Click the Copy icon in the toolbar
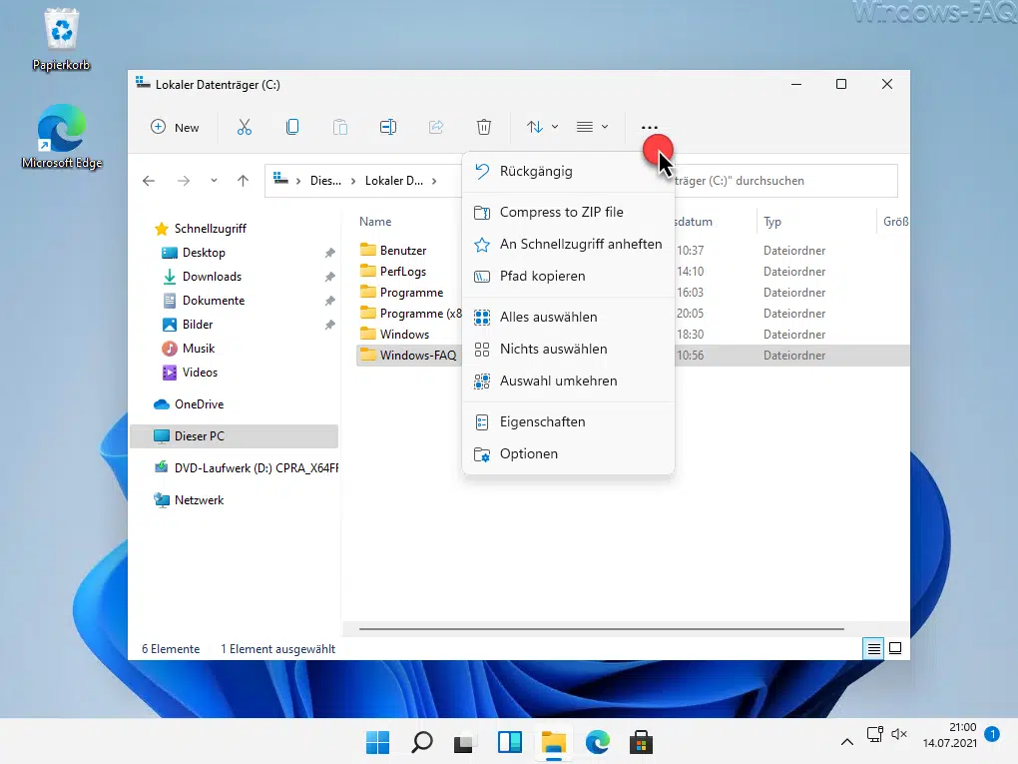The width and height of the screenshot is (1018, 764). coord(290,127)
